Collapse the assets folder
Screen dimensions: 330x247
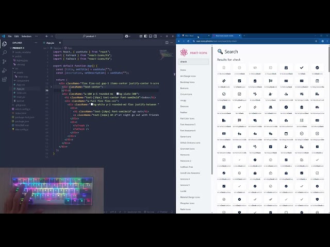coord(15,73)
